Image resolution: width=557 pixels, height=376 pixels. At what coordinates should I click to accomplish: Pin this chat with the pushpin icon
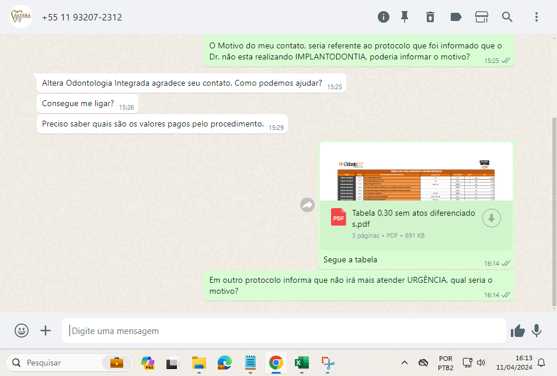405,17
